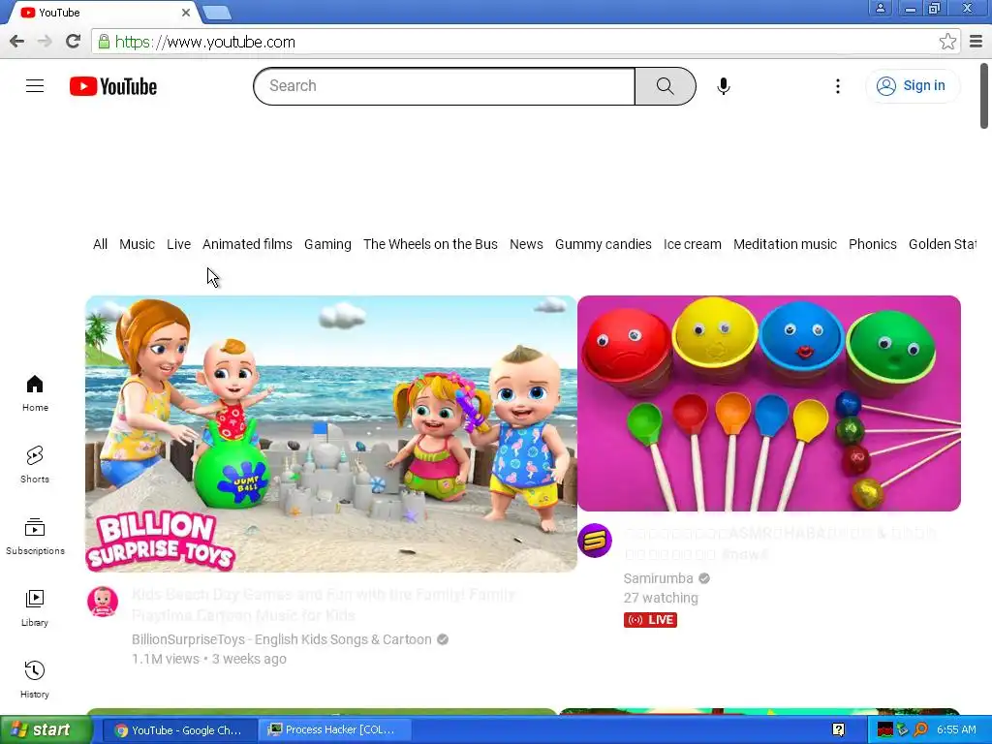Click the secure padlock icon
Screen dimensions: 992x744
point(104,42)
